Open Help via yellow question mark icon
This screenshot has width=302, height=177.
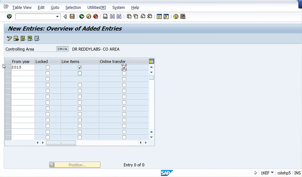(x=176, y=17)
